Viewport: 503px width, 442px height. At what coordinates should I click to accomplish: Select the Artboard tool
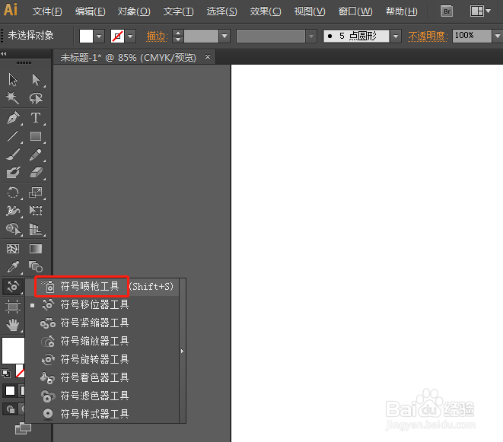click(x=13, y=307)
